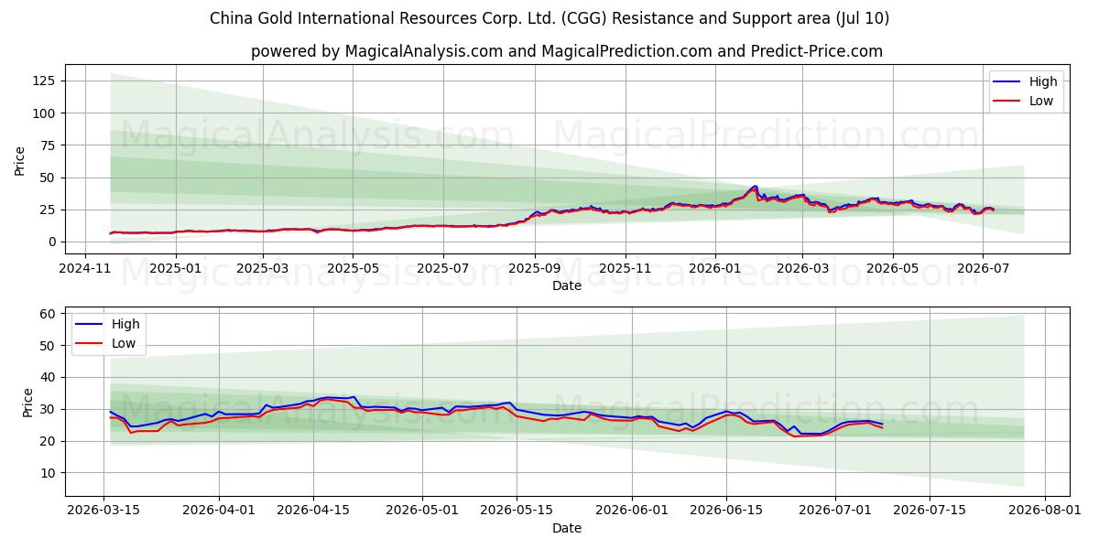Click the 2025-07 x-axis label

443,268
